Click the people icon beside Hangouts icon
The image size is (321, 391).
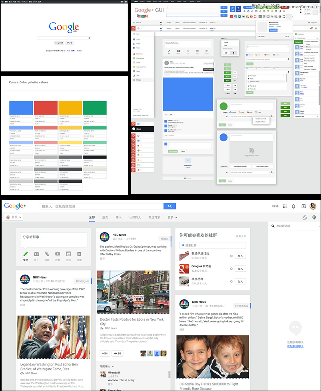pyautogui.click(x=305, y=217)
